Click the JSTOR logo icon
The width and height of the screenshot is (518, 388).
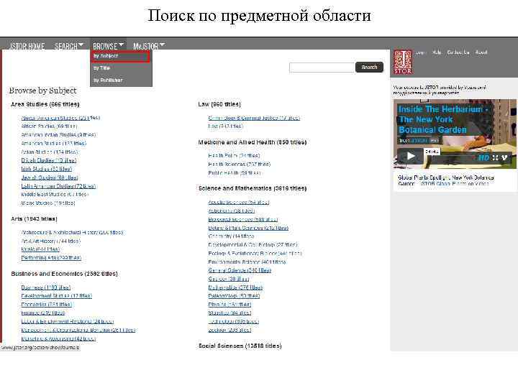pyautogui.click(x=403, y=62)
